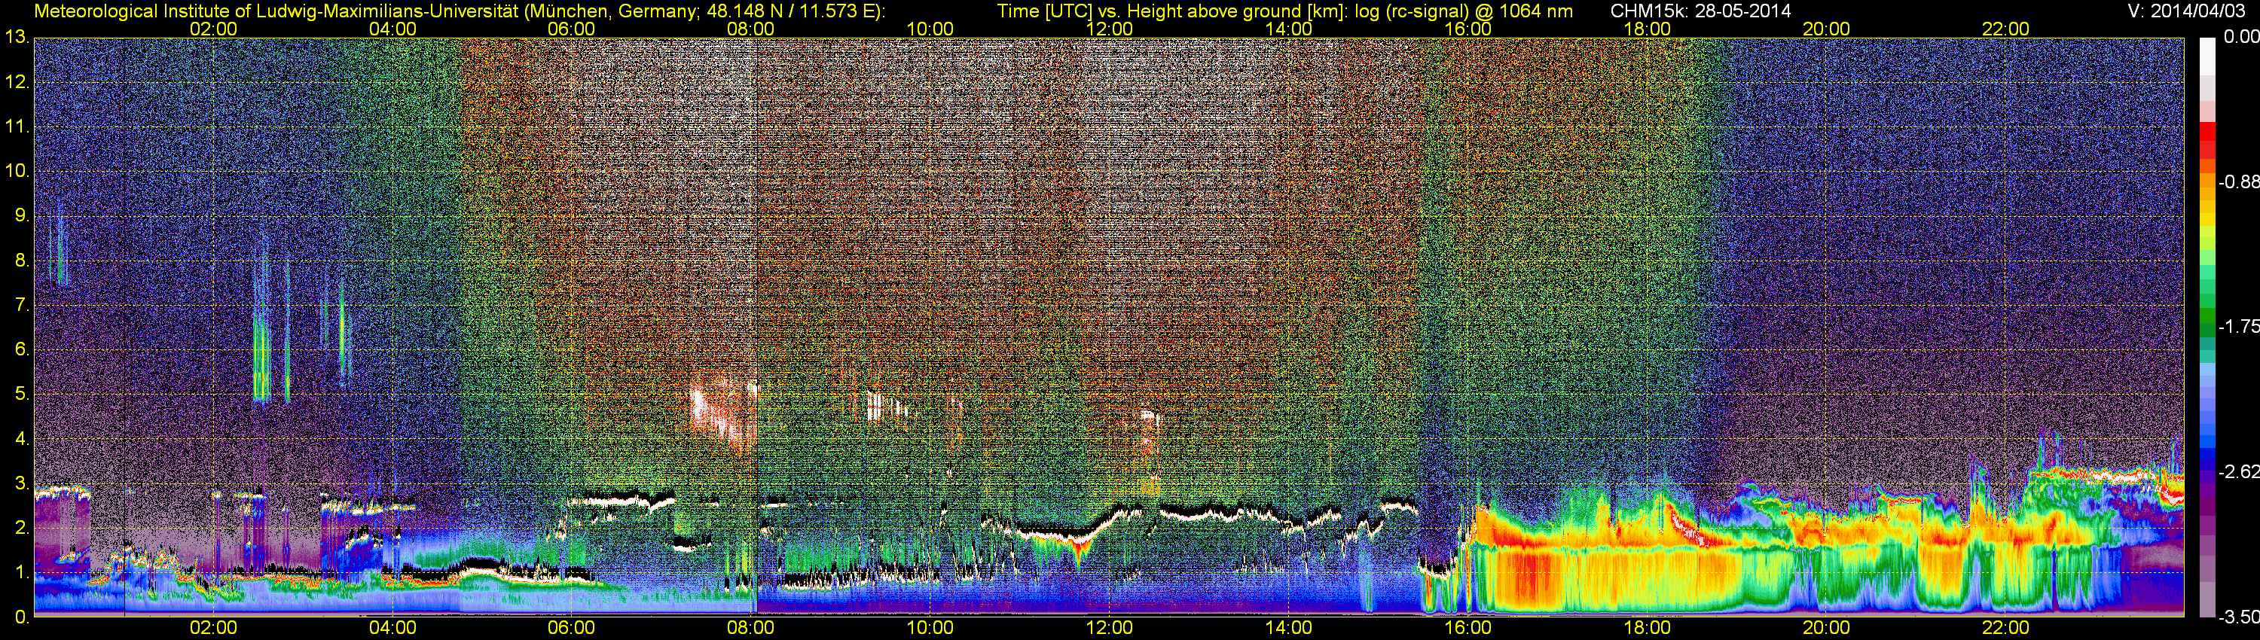Click the 06:00 label on the top time axis

(x=571, y=29)
